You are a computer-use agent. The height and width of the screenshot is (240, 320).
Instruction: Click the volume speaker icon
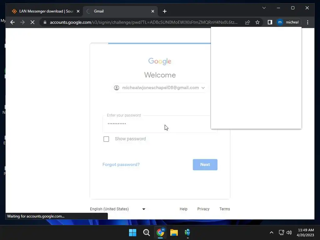(289, 232)
